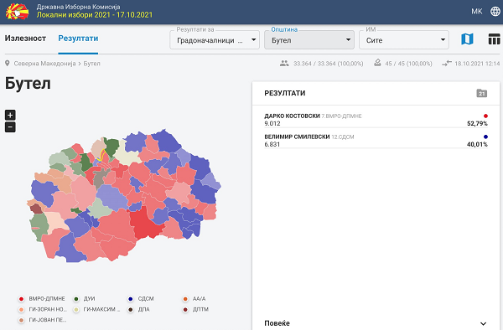
Task: Click АА/А legend entry
Action: coord(194,299)
